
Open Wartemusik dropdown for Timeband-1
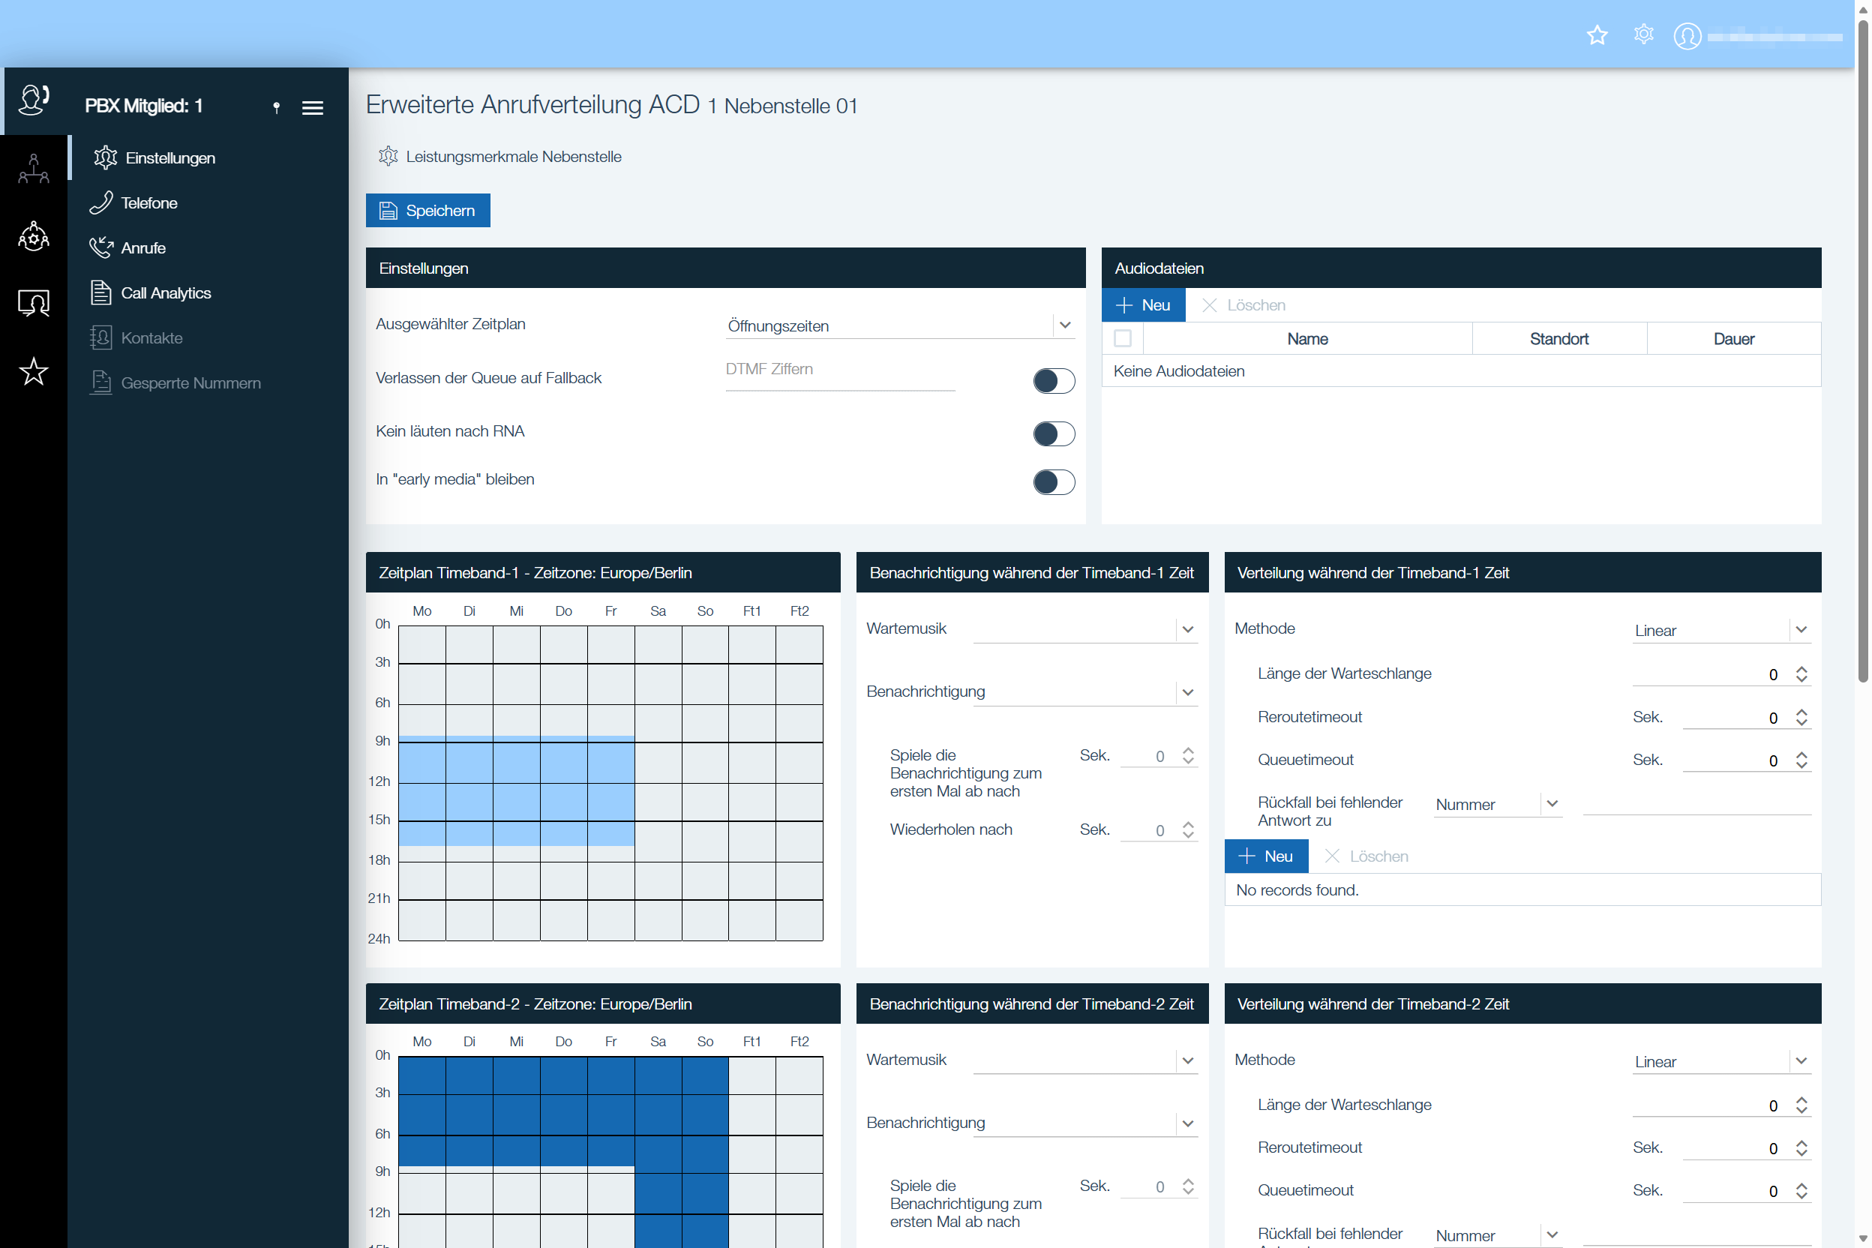tap(1084, 628)
